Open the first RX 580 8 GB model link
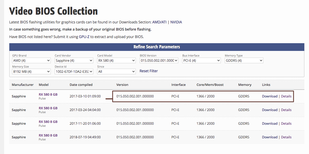 [48, 95]
